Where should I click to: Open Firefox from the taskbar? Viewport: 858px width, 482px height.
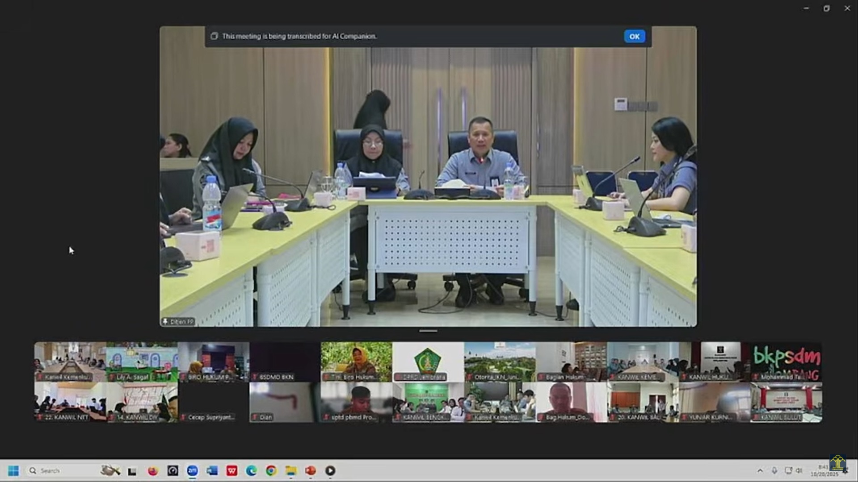tap(153, 470)
